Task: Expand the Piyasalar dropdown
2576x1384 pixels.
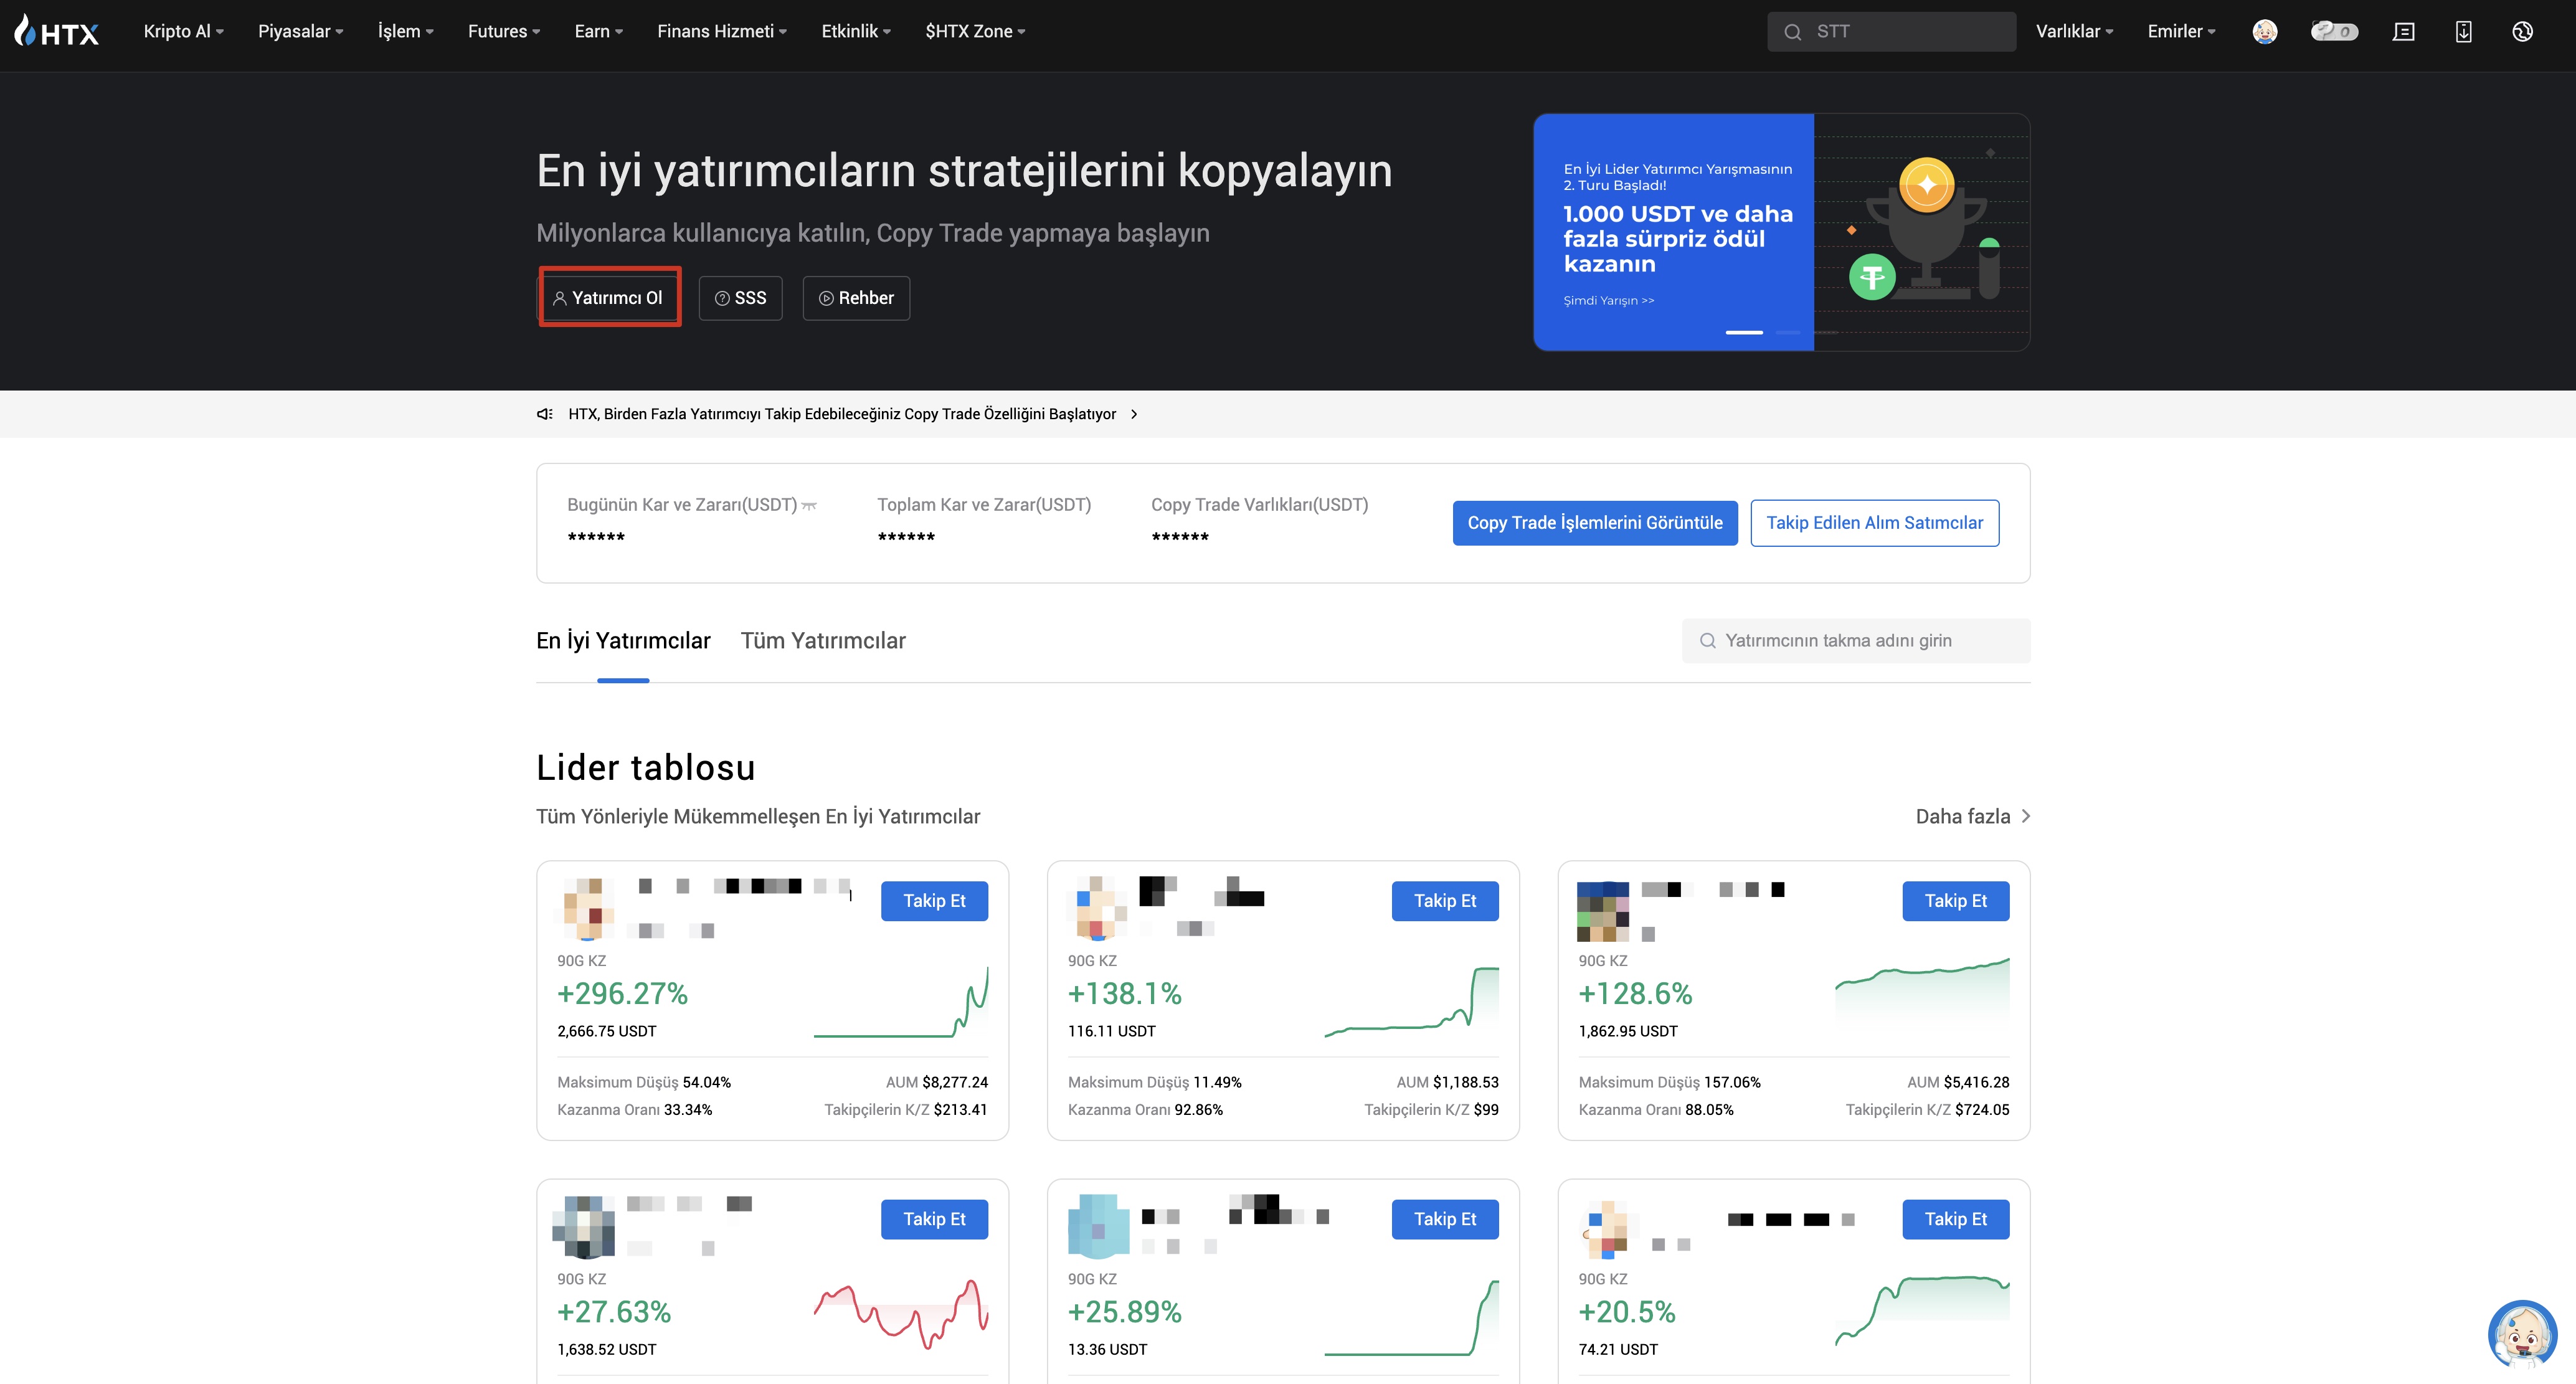Action: coord(300,31)
